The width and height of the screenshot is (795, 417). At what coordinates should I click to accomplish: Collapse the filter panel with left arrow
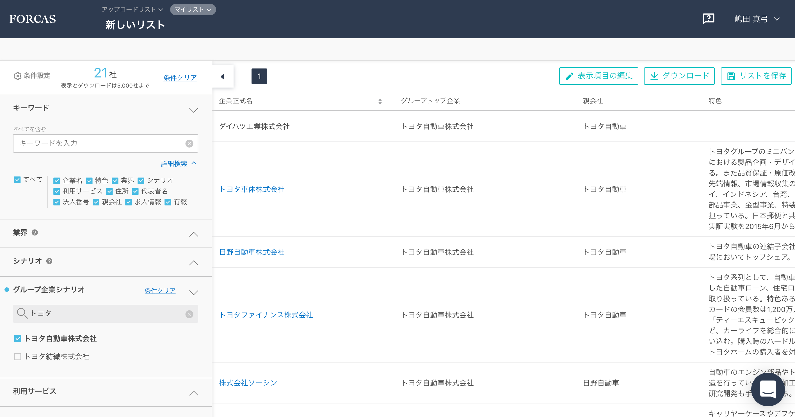pos(223,77)
